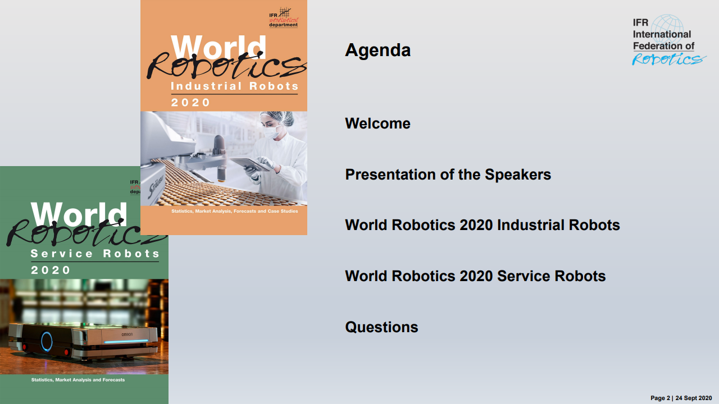The width and height of the screenshot is (719, 404).
Task: Click "Service Robots" subtitle on the green cover
Action: tap(95, 254)
